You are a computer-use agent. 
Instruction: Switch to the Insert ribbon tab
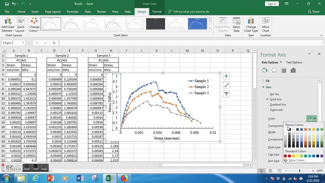(35, 12)
